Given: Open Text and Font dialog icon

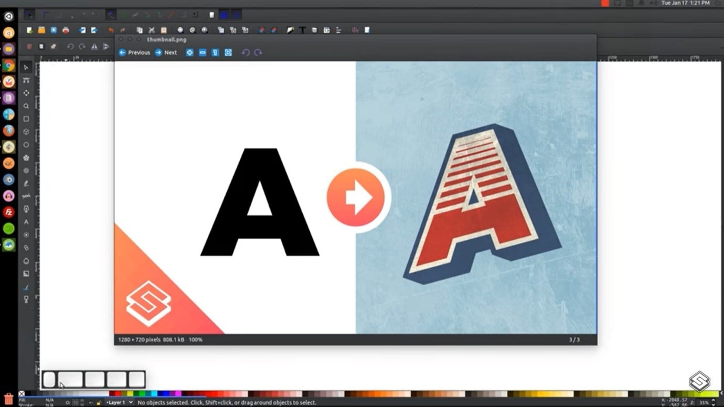Looking at the screenshot, I should tap(302, 30).
